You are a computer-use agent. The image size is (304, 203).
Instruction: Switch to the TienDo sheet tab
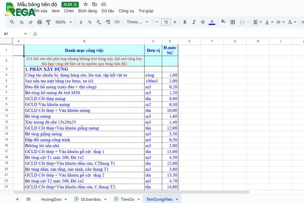[128, 199]
